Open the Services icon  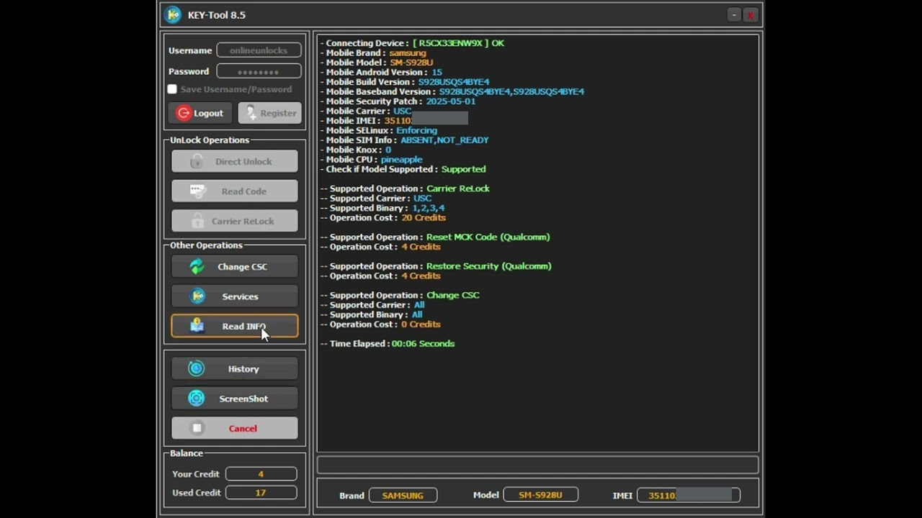coord(197,296)
